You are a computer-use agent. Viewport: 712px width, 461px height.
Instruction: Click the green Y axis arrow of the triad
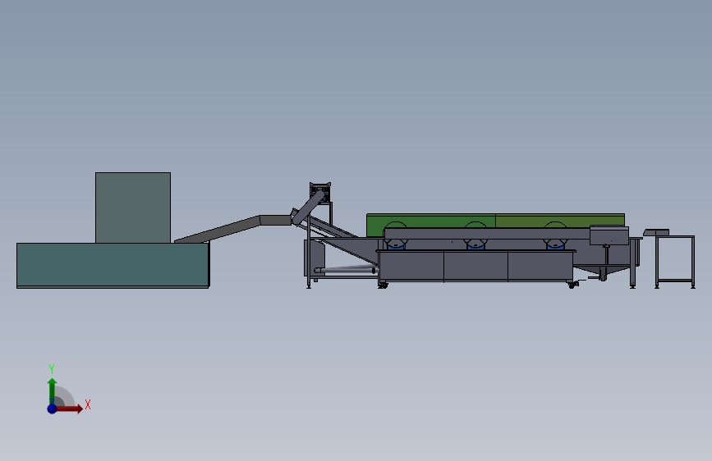[x=53, y=390]
